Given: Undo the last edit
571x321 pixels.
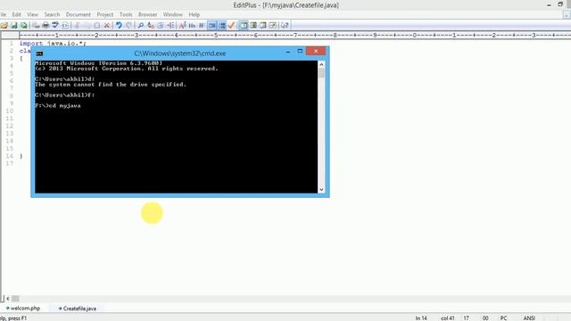Looking at the screenshot, I should coord(119,25).
